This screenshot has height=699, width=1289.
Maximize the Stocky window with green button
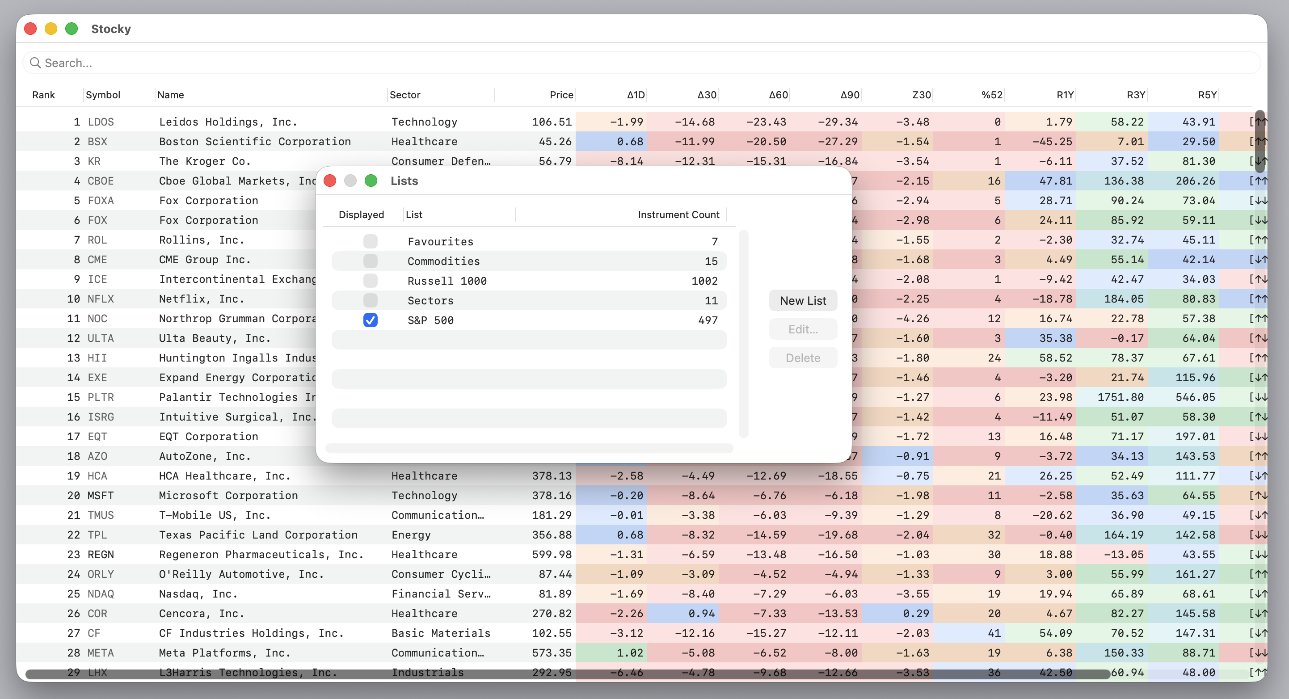[x=72, y=29]
